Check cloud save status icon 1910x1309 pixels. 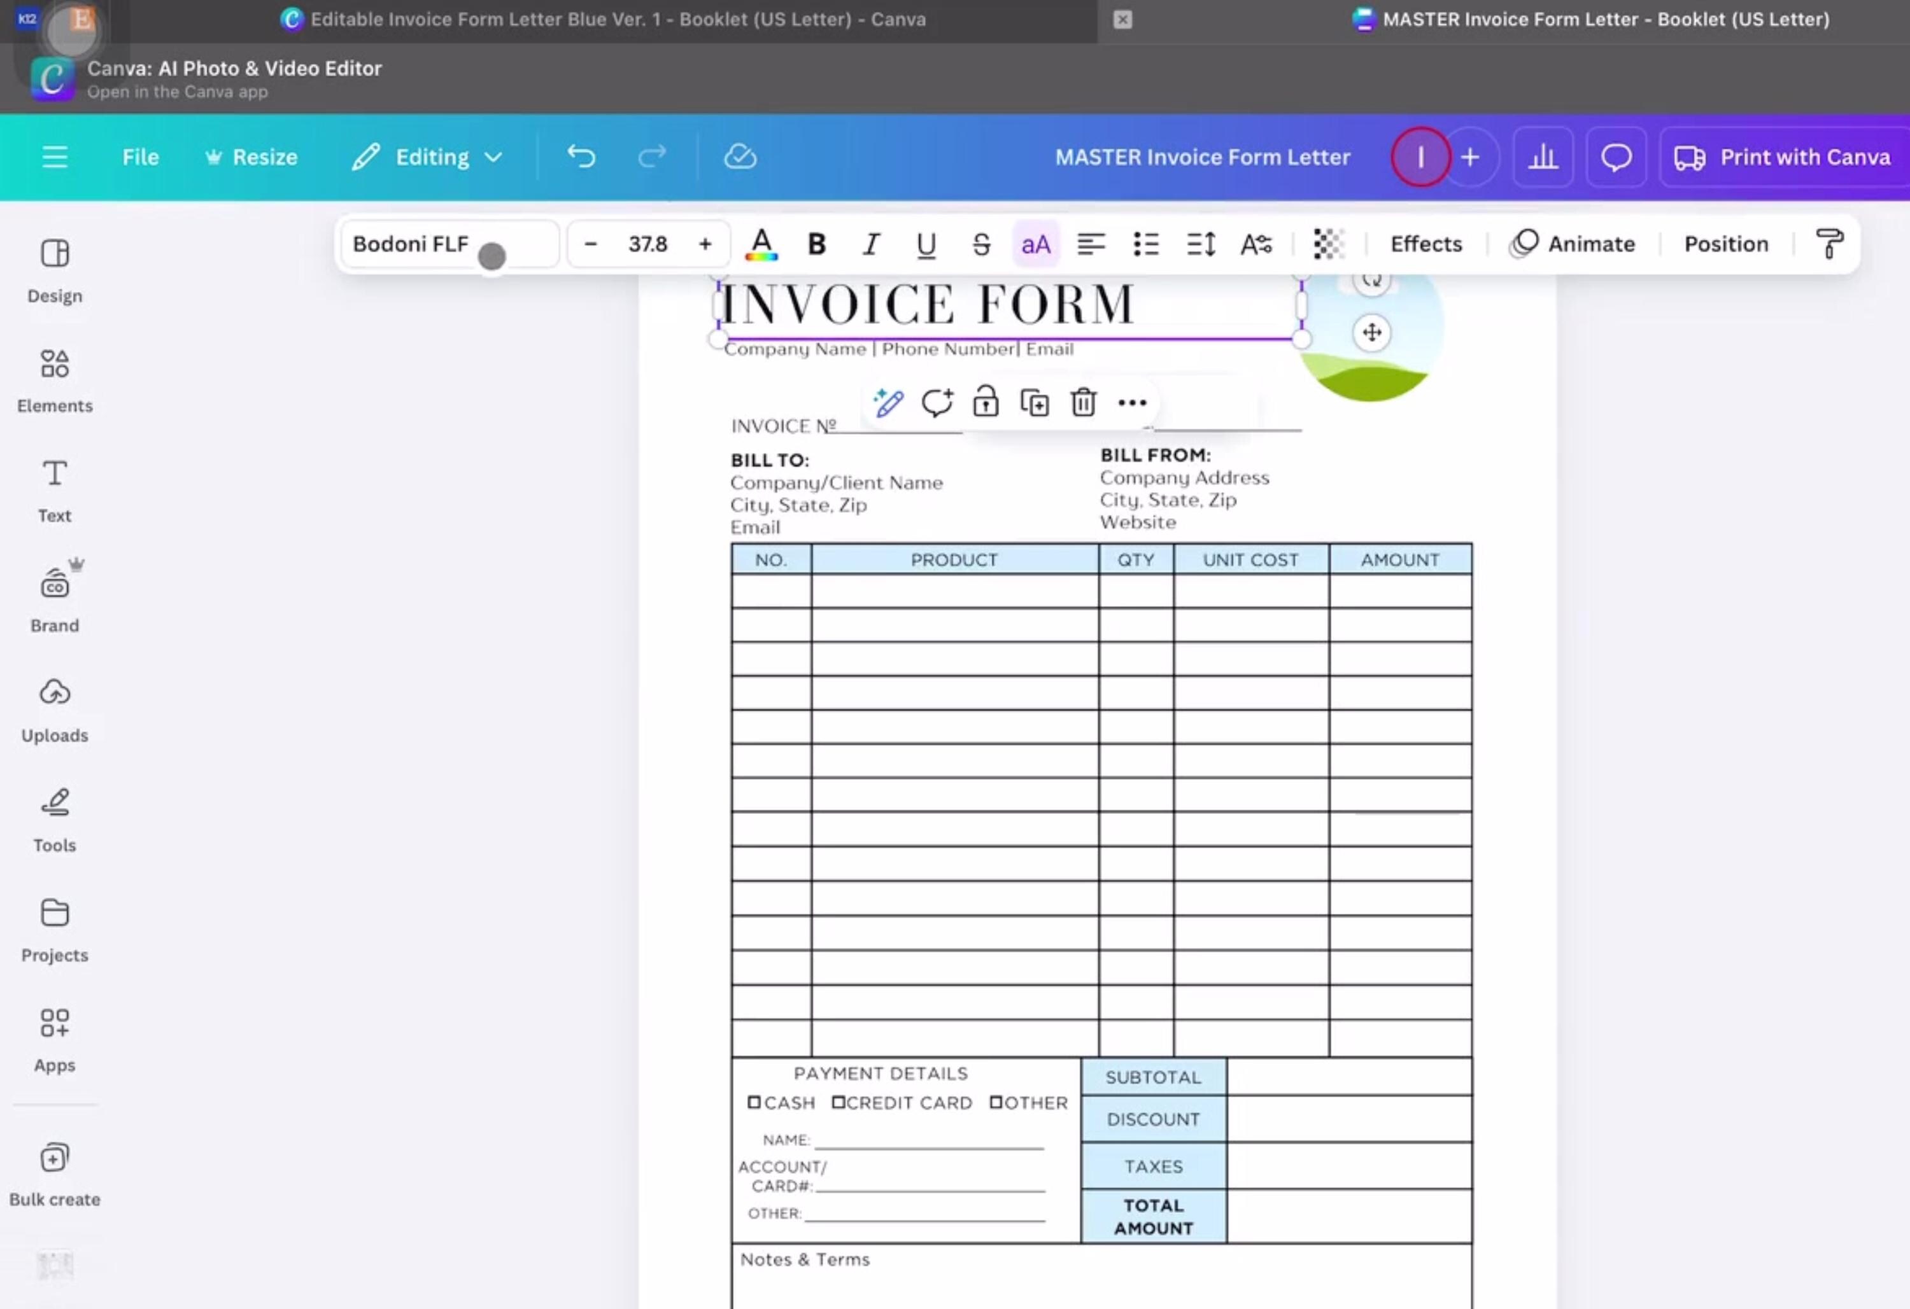click(740, 156)
